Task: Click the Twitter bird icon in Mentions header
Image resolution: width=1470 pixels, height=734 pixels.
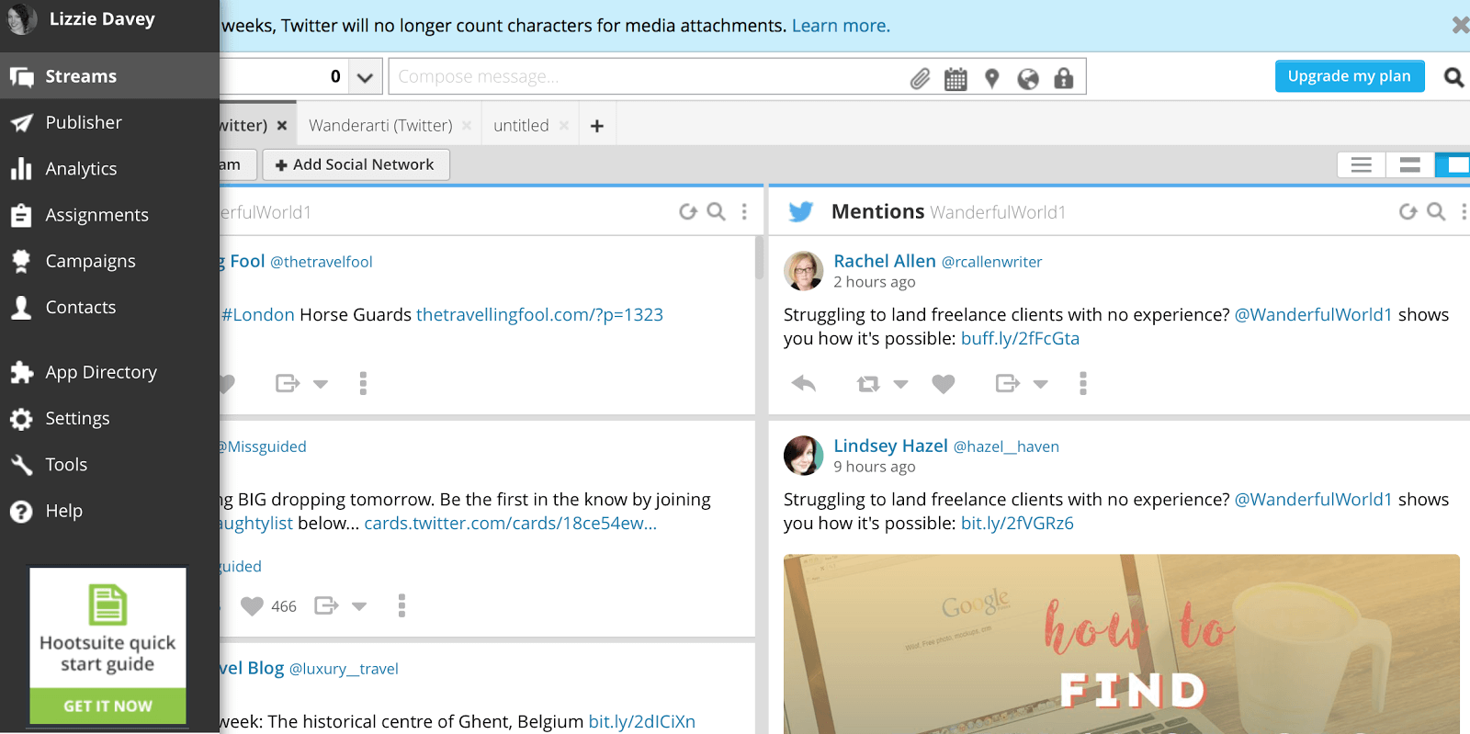Action: click(x=800, y=212)
